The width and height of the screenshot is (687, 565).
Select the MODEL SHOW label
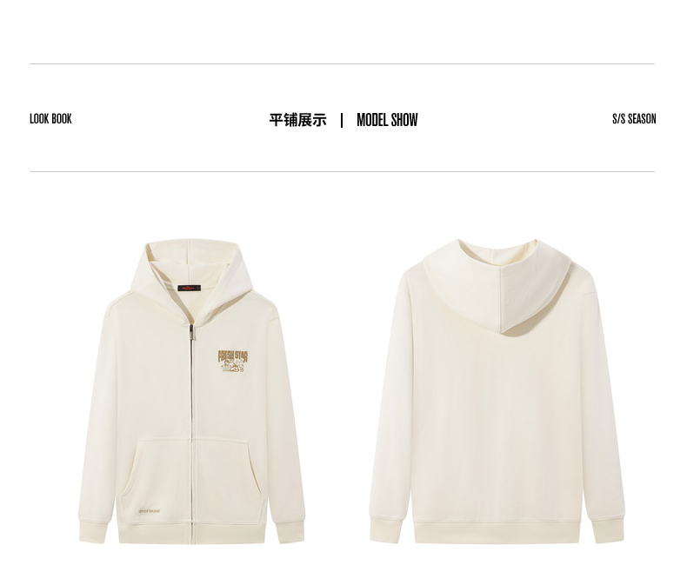[x=387, y=120]
